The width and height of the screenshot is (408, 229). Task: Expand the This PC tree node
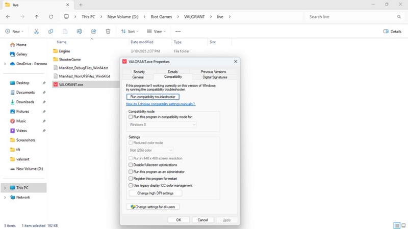5,188
